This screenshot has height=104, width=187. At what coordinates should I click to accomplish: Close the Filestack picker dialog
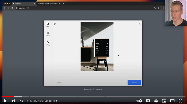139,23
